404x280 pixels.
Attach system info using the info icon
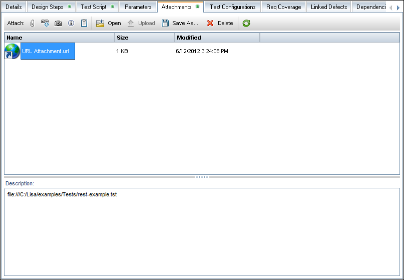coord(71,23)
